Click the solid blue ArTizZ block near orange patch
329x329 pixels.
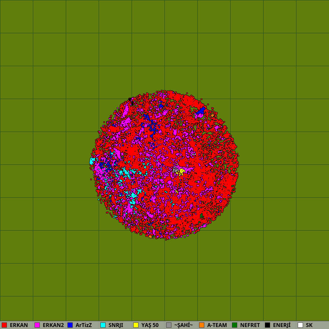pos(201,111)
